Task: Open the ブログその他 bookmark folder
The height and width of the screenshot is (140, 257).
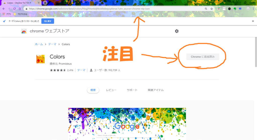Action: 21,14
